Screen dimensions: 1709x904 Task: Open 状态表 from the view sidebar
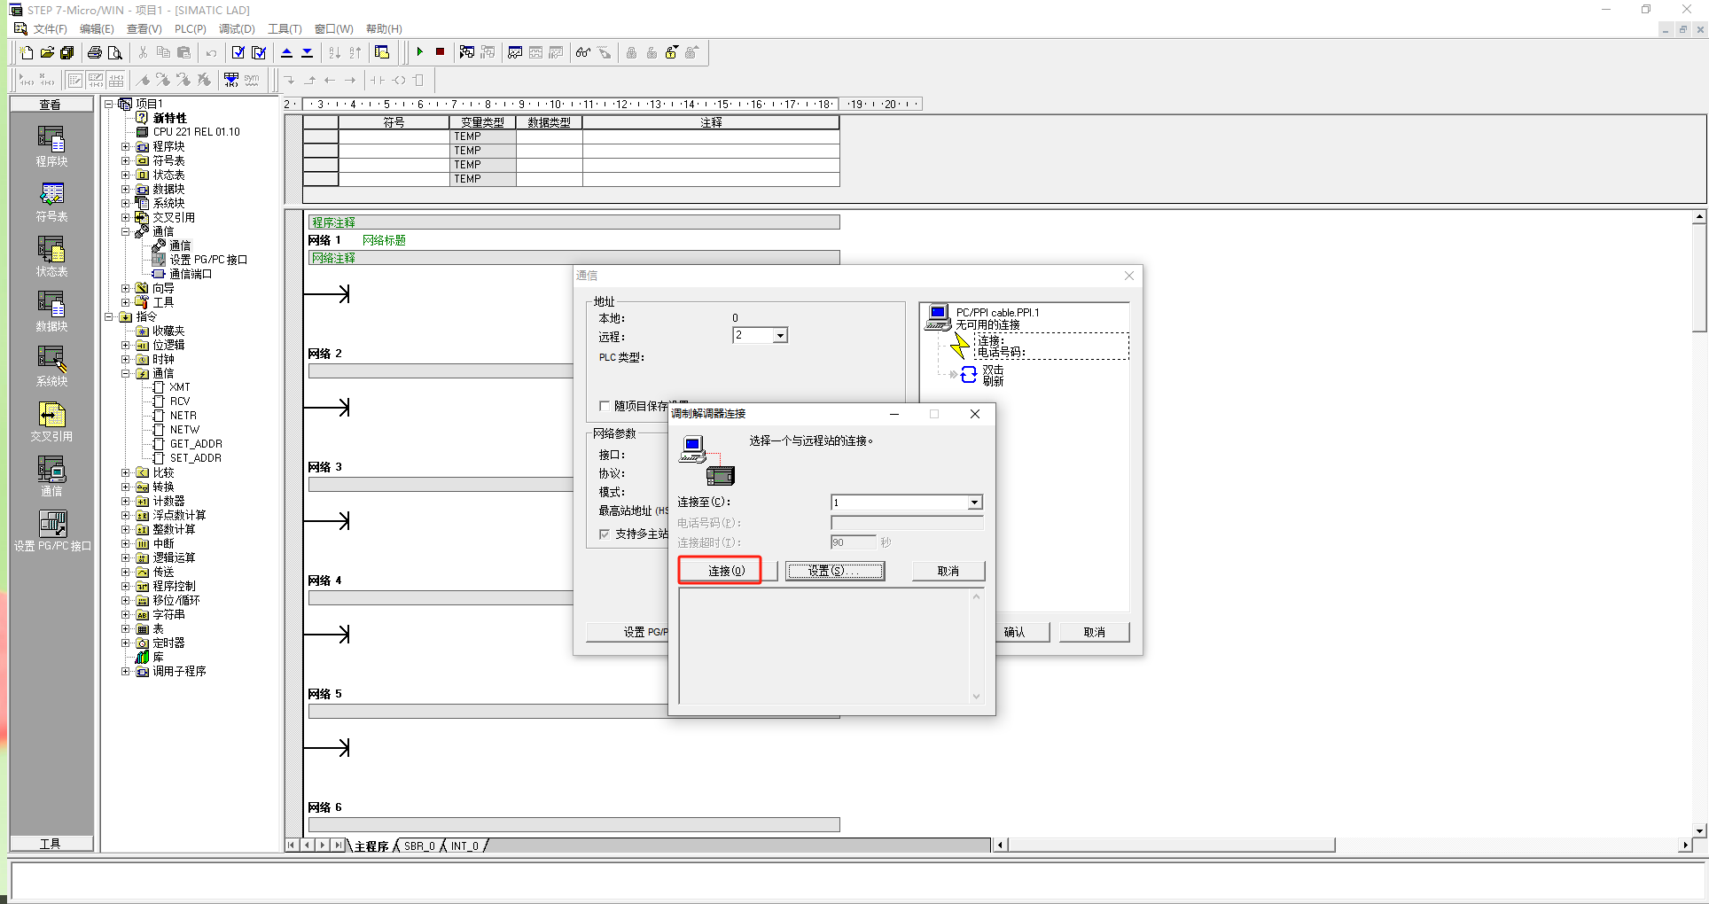[51, 256]
